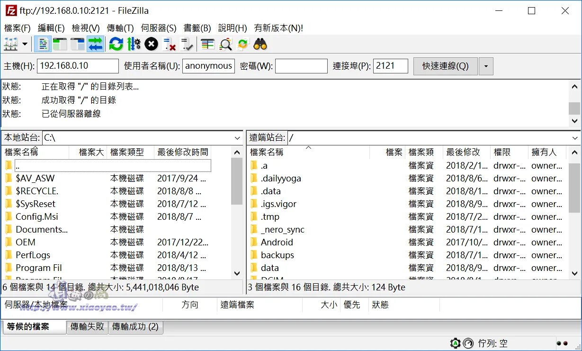
Task: Switch to the 傳輸成功 (2) tab
Action: click(x=135, y=327)
